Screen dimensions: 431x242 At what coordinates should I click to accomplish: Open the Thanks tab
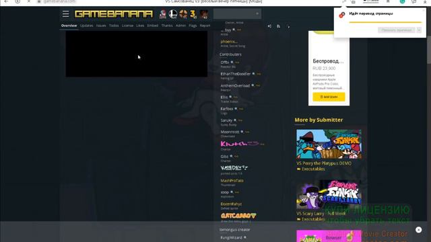tap(167, 26)
